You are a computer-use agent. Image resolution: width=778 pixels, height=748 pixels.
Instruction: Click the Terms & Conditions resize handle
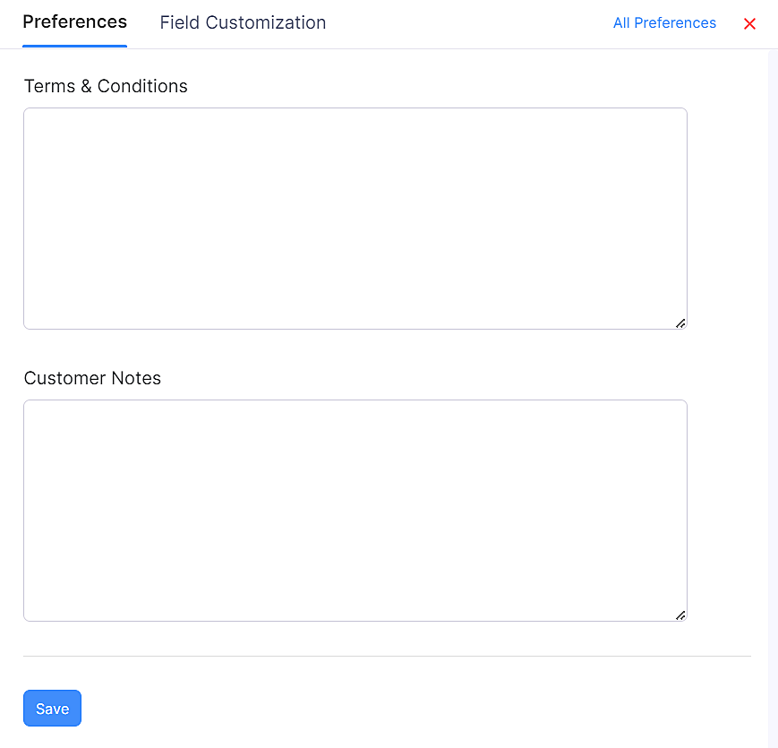[680, 322]
